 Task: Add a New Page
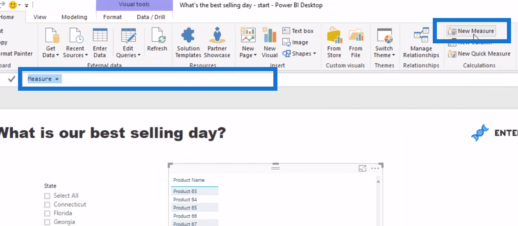point(248,43)
